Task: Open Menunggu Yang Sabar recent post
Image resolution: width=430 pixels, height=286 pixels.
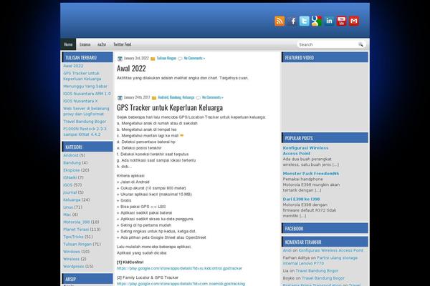Action: coord(85,87)
